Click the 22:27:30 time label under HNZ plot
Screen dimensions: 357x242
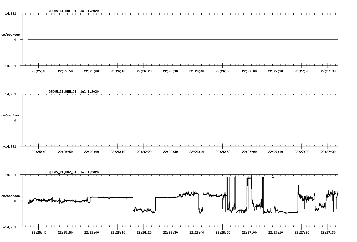coord(328,233)
